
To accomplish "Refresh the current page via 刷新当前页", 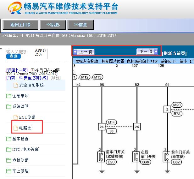I will point(174,53).
